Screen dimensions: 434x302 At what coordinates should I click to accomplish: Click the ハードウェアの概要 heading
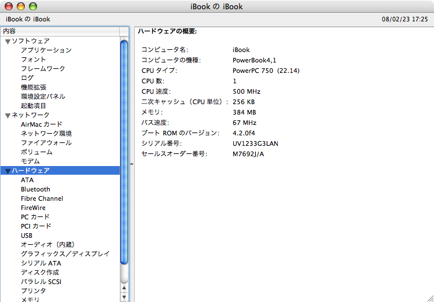coord(167,31)
